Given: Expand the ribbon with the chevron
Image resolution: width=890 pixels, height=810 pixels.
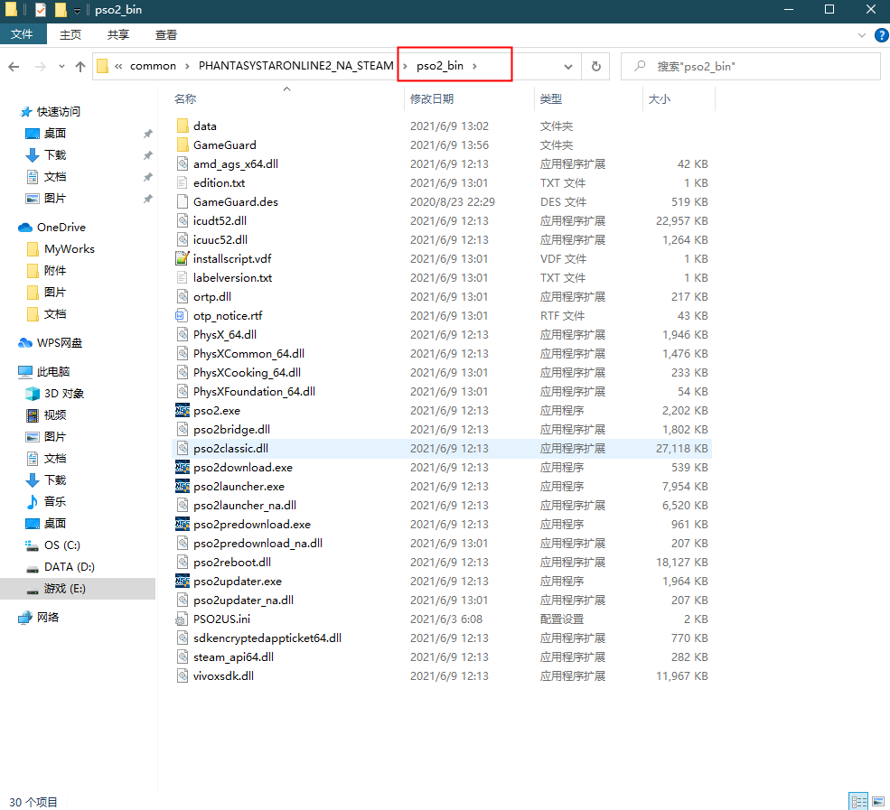Looking at the screenshot, I should (x=862, y=35).
